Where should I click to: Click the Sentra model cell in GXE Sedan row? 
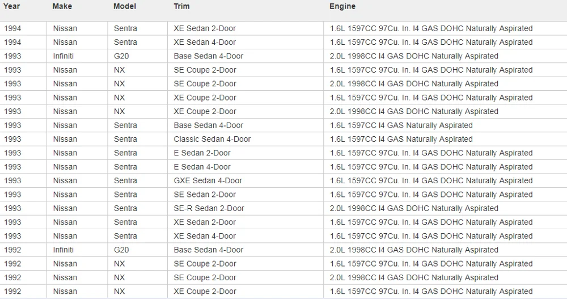coord(125,180)
